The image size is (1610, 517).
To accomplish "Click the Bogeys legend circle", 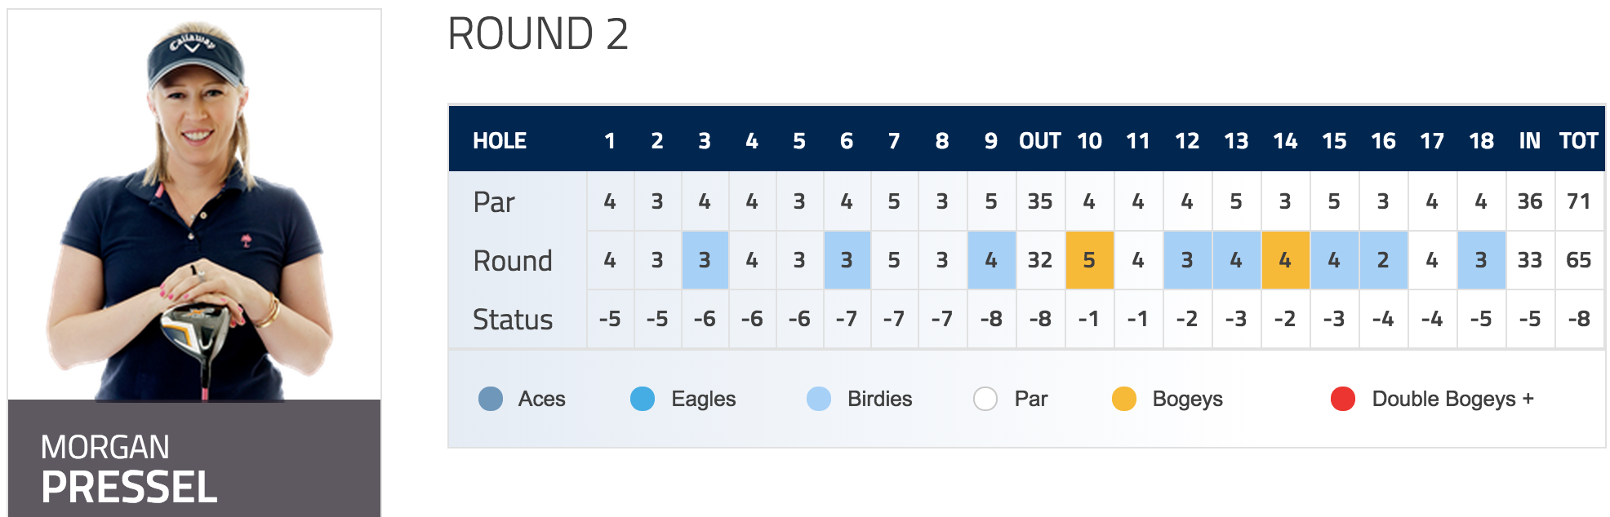I will tap(1124, 399).
